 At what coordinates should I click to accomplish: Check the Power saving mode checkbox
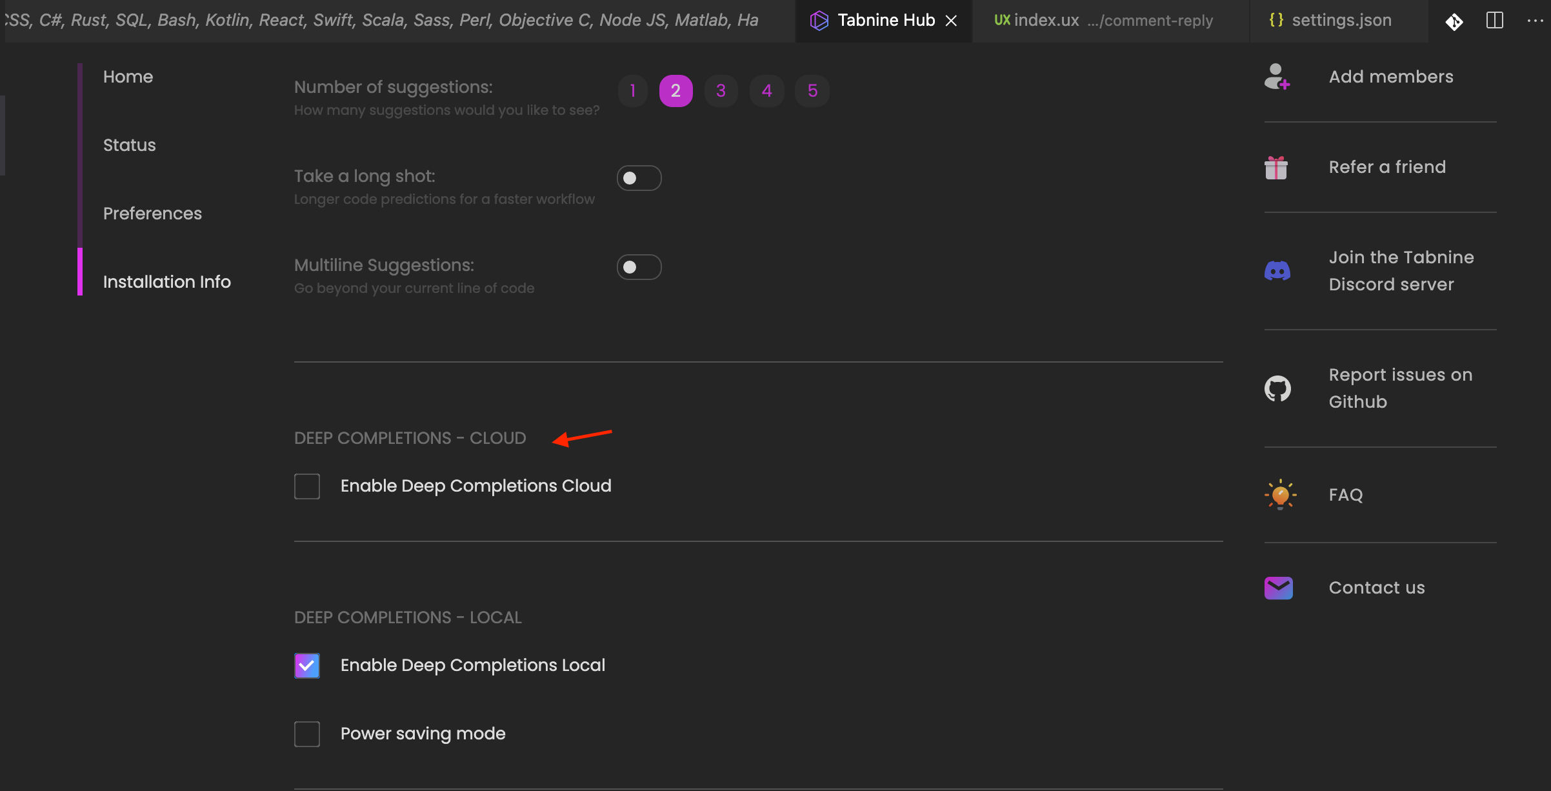(307, 734)
